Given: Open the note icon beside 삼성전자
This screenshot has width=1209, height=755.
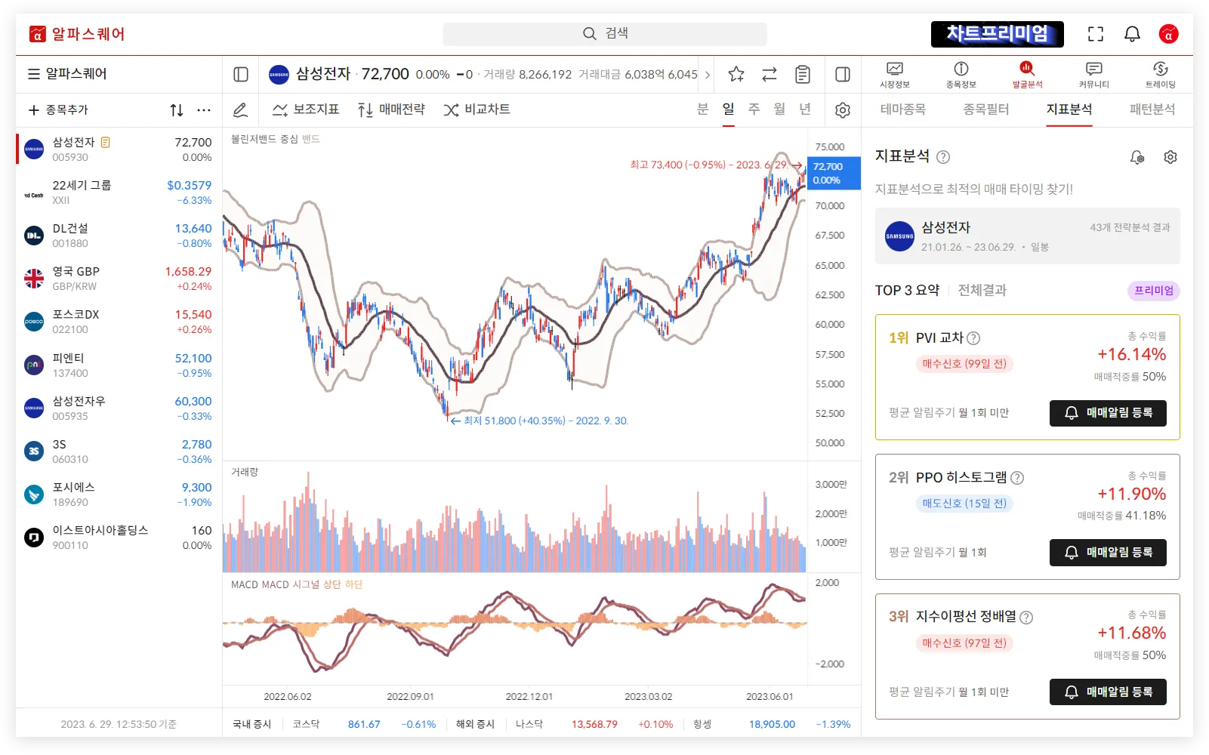Looking at the screenshot, I should [x=106, y=142].
